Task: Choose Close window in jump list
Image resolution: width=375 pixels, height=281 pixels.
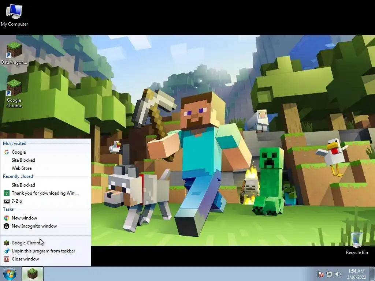Action: click(x=45, y=259)
